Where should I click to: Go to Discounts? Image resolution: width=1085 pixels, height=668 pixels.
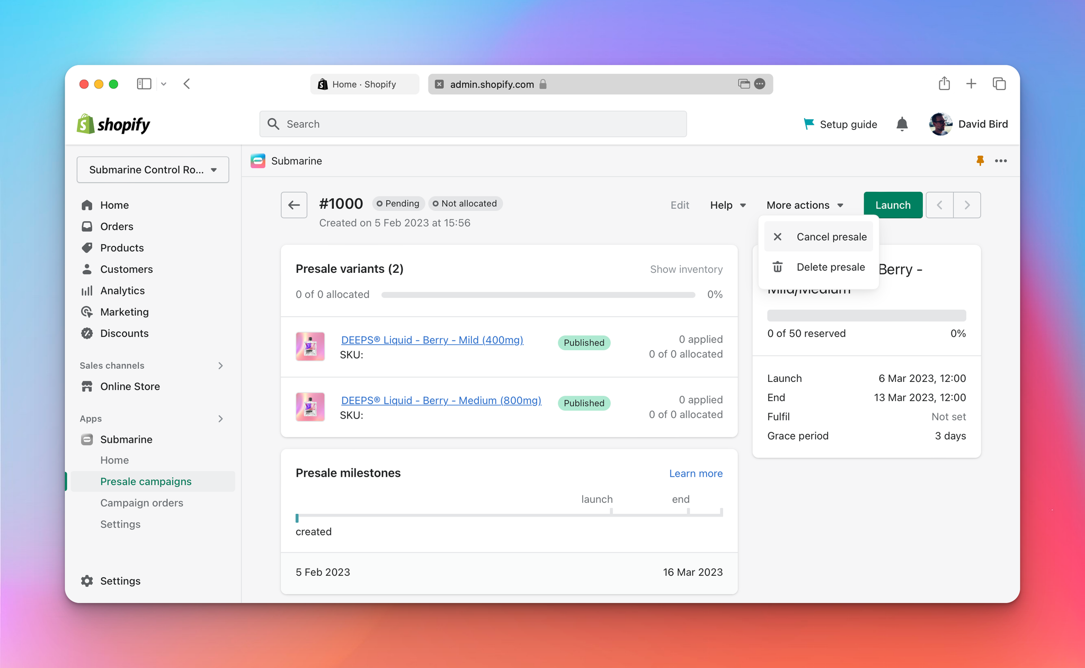pos(124,333)
